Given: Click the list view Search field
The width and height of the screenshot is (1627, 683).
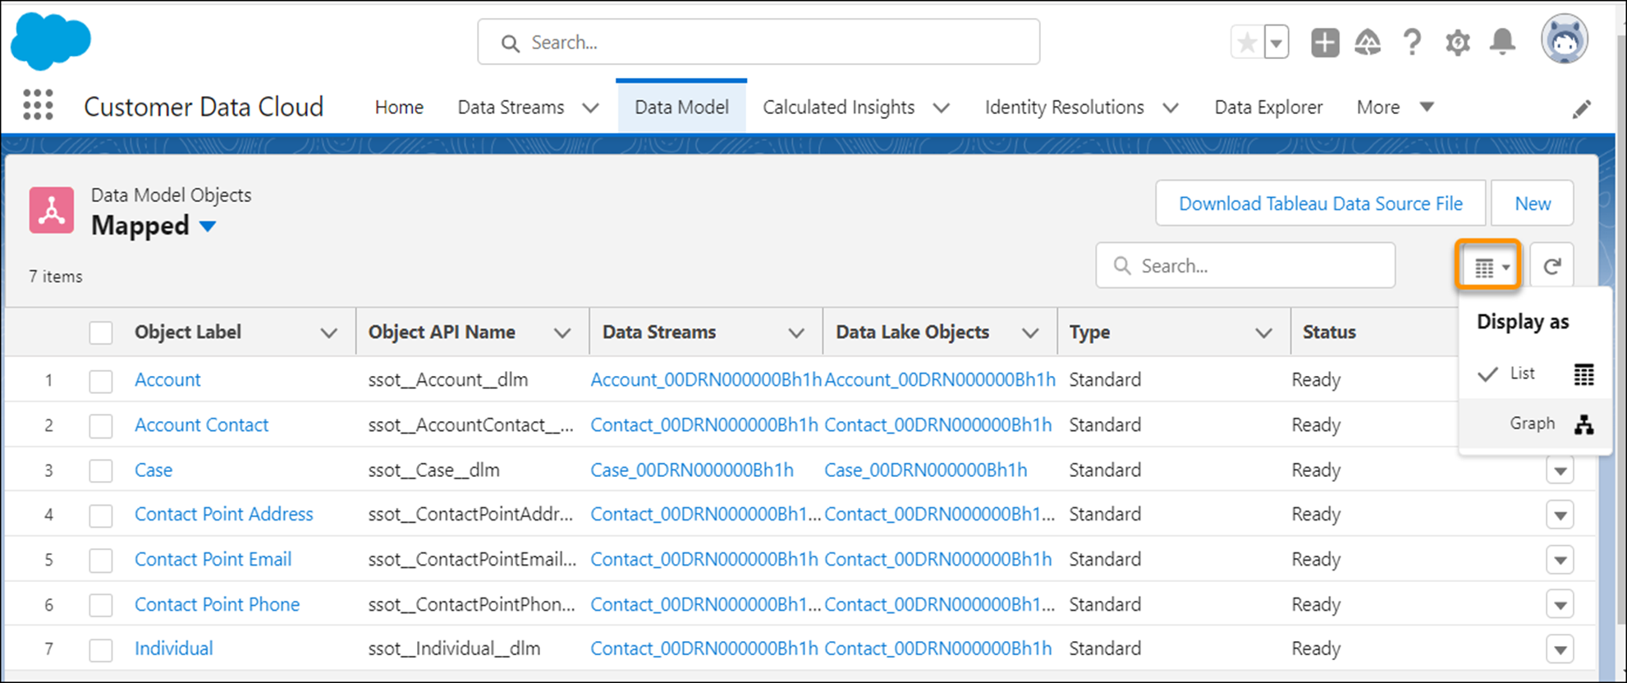Looking at the screenshot, I should 1245,266.
